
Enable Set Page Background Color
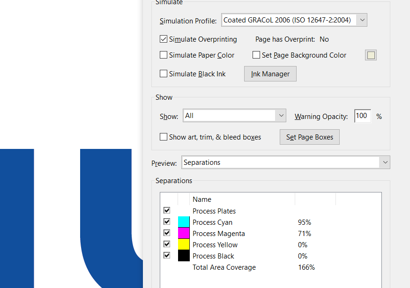coord(256,55)
